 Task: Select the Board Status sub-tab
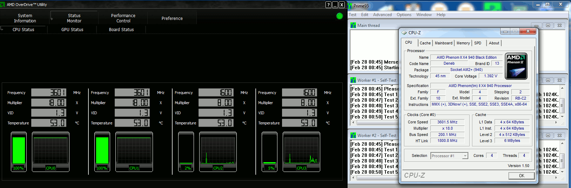(x=121, y=30)
